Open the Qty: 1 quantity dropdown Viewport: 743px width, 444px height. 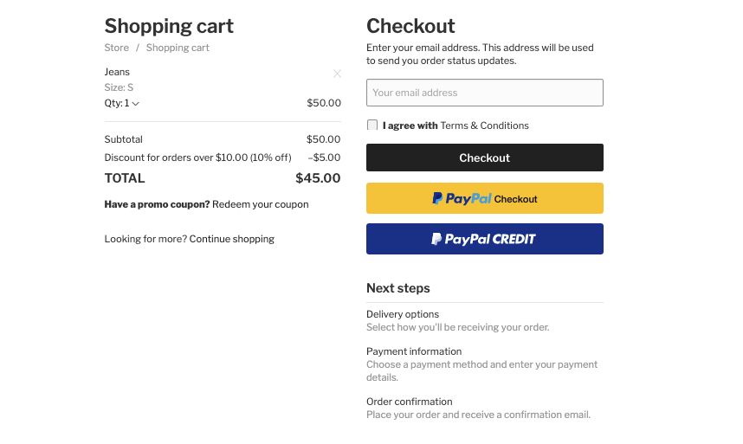click(122, 103)
